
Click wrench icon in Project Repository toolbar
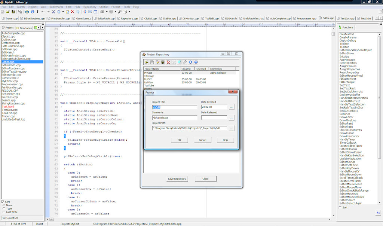coord(185,62)
